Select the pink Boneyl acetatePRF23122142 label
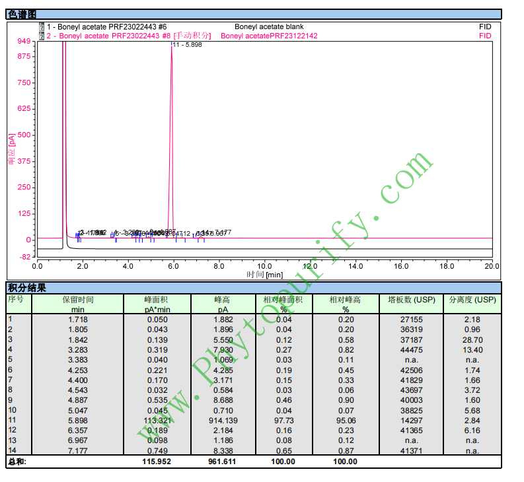Image resolution: width=524 pixels, height=482 pixels. (269, 36)
